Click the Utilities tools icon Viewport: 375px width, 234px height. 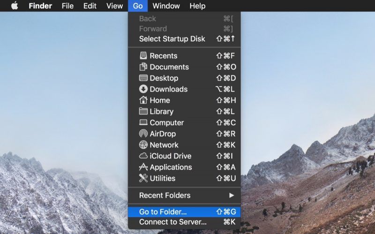[x=143, y=178]
